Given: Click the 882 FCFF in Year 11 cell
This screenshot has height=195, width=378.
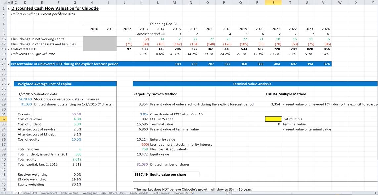Looking at the screenshot, I should 144,119.
